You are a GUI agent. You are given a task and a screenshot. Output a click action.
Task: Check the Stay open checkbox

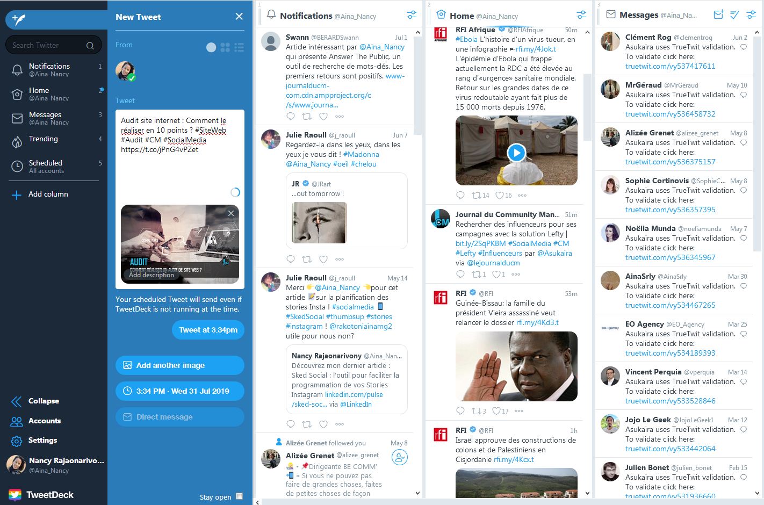(240, 496)
